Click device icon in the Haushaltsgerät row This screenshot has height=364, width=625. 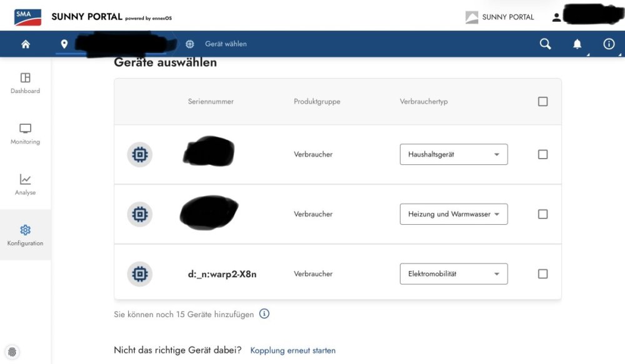[x=140, y=154]
